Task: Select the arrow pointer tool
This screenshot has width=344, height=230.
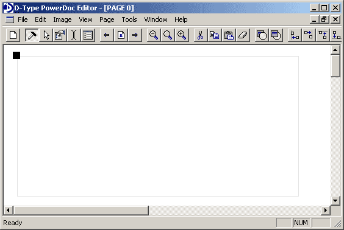Action: tap(46, 35)
